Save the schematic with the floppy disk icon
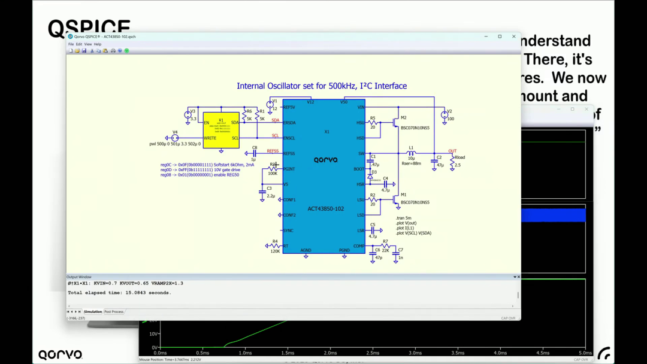647x364 pixels. (x=84, y=51)
